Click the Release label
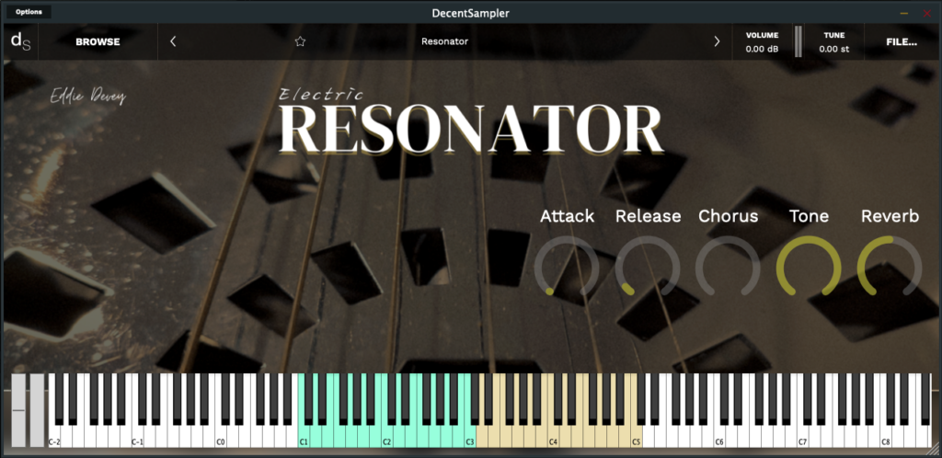The width and height of the screenshot is (942, 458). coord(649,216)
